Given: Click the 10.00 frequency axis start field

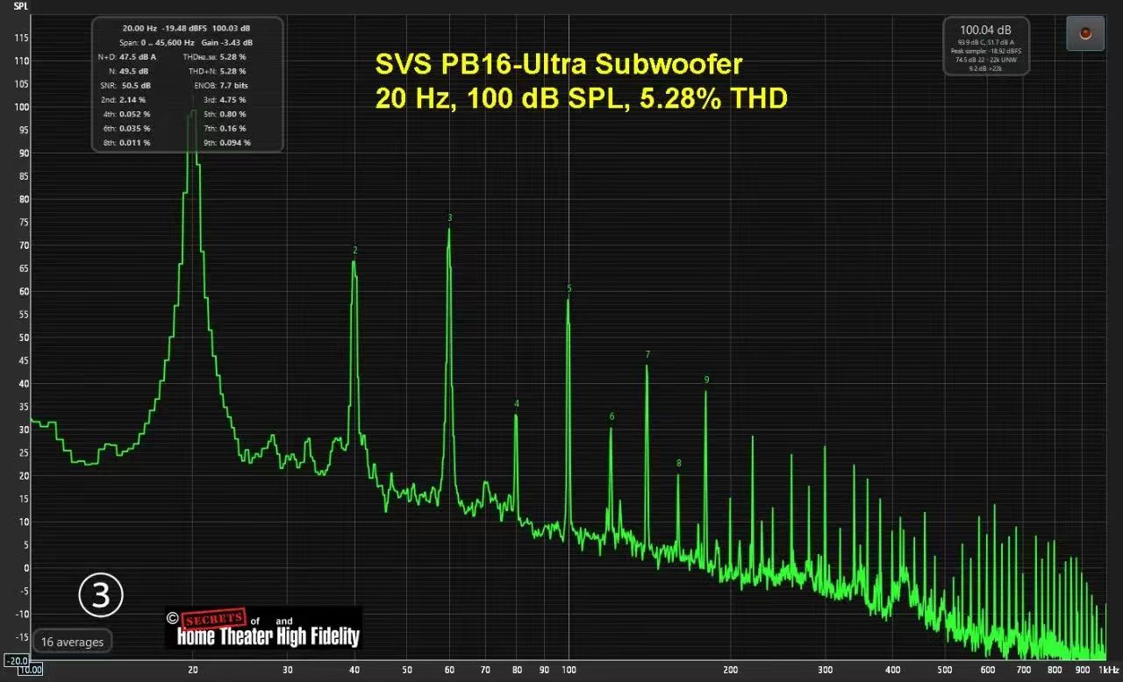Looking at the screenshot, I should click(31, 670).
